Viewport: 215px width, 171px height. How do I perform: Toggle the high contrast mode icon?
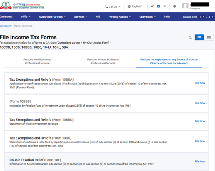[x=174, y=6]
